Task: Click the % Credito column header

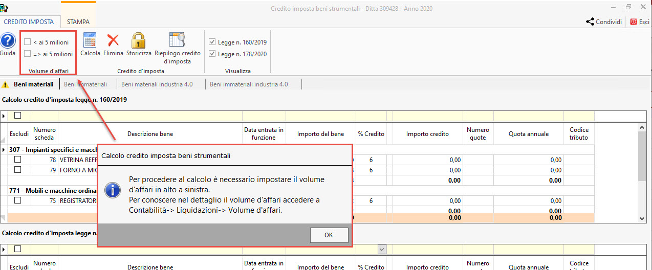Action: click(x=371, y=134)
